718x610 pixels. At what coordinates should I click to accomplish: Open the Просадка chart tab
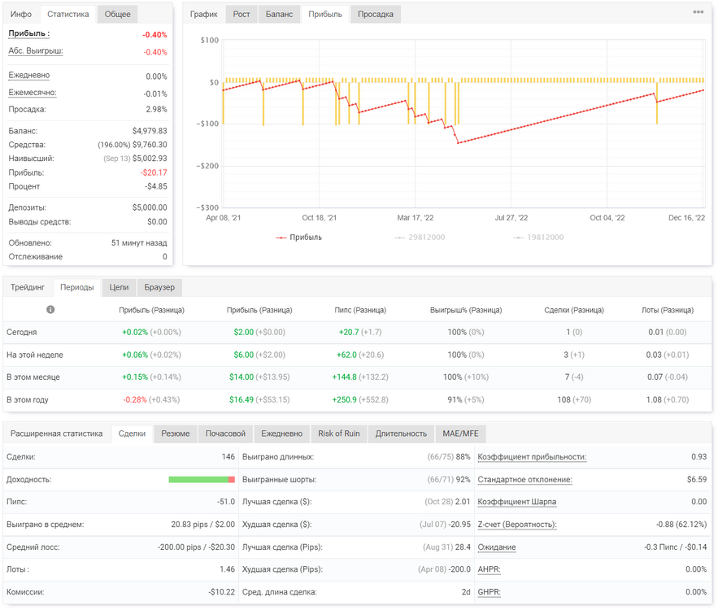376,14
